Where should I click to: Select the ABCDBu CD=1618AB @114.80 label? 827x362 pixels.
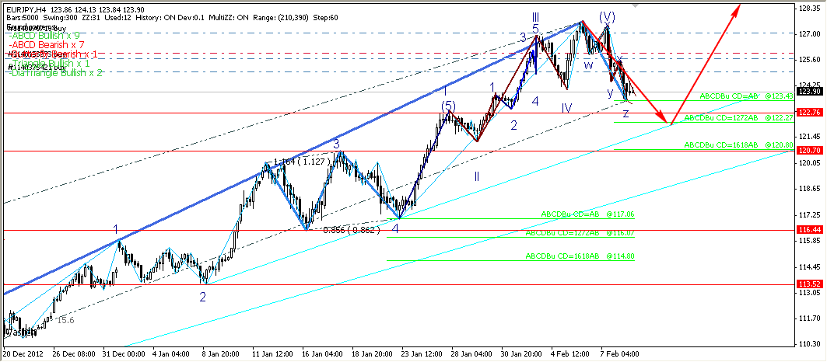click(580, 256)
